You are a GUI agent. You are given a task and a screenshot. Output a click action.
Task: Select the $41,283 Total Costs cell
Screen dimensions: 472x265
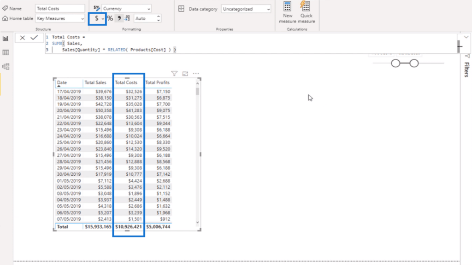coord(134,110)
